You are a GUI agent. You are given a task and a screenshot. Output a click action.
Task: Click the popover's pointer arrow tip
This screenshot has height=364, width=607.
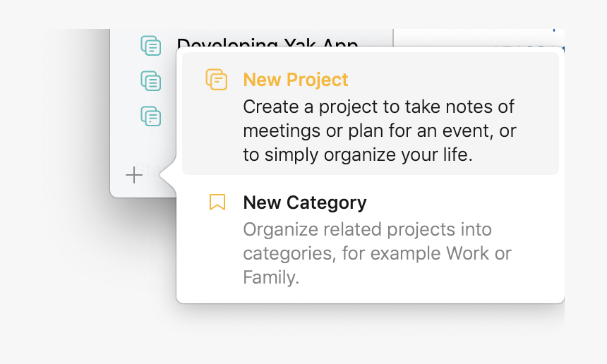(x=162, y=175)
